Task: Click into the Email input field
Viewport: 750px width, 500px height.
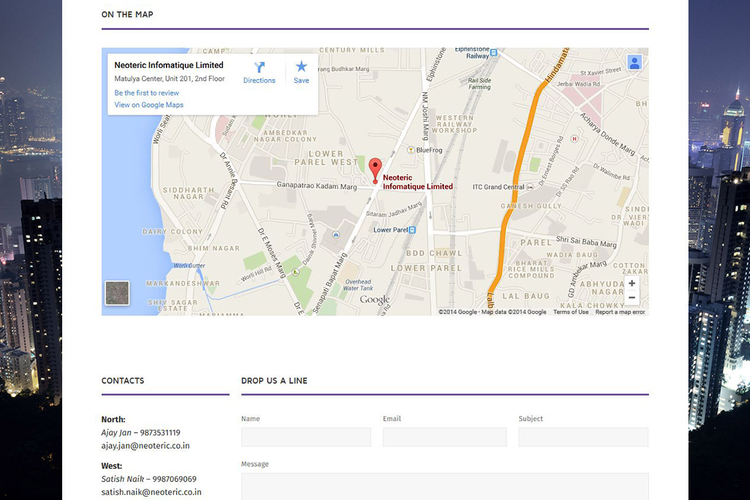Action: coord(444,437)
